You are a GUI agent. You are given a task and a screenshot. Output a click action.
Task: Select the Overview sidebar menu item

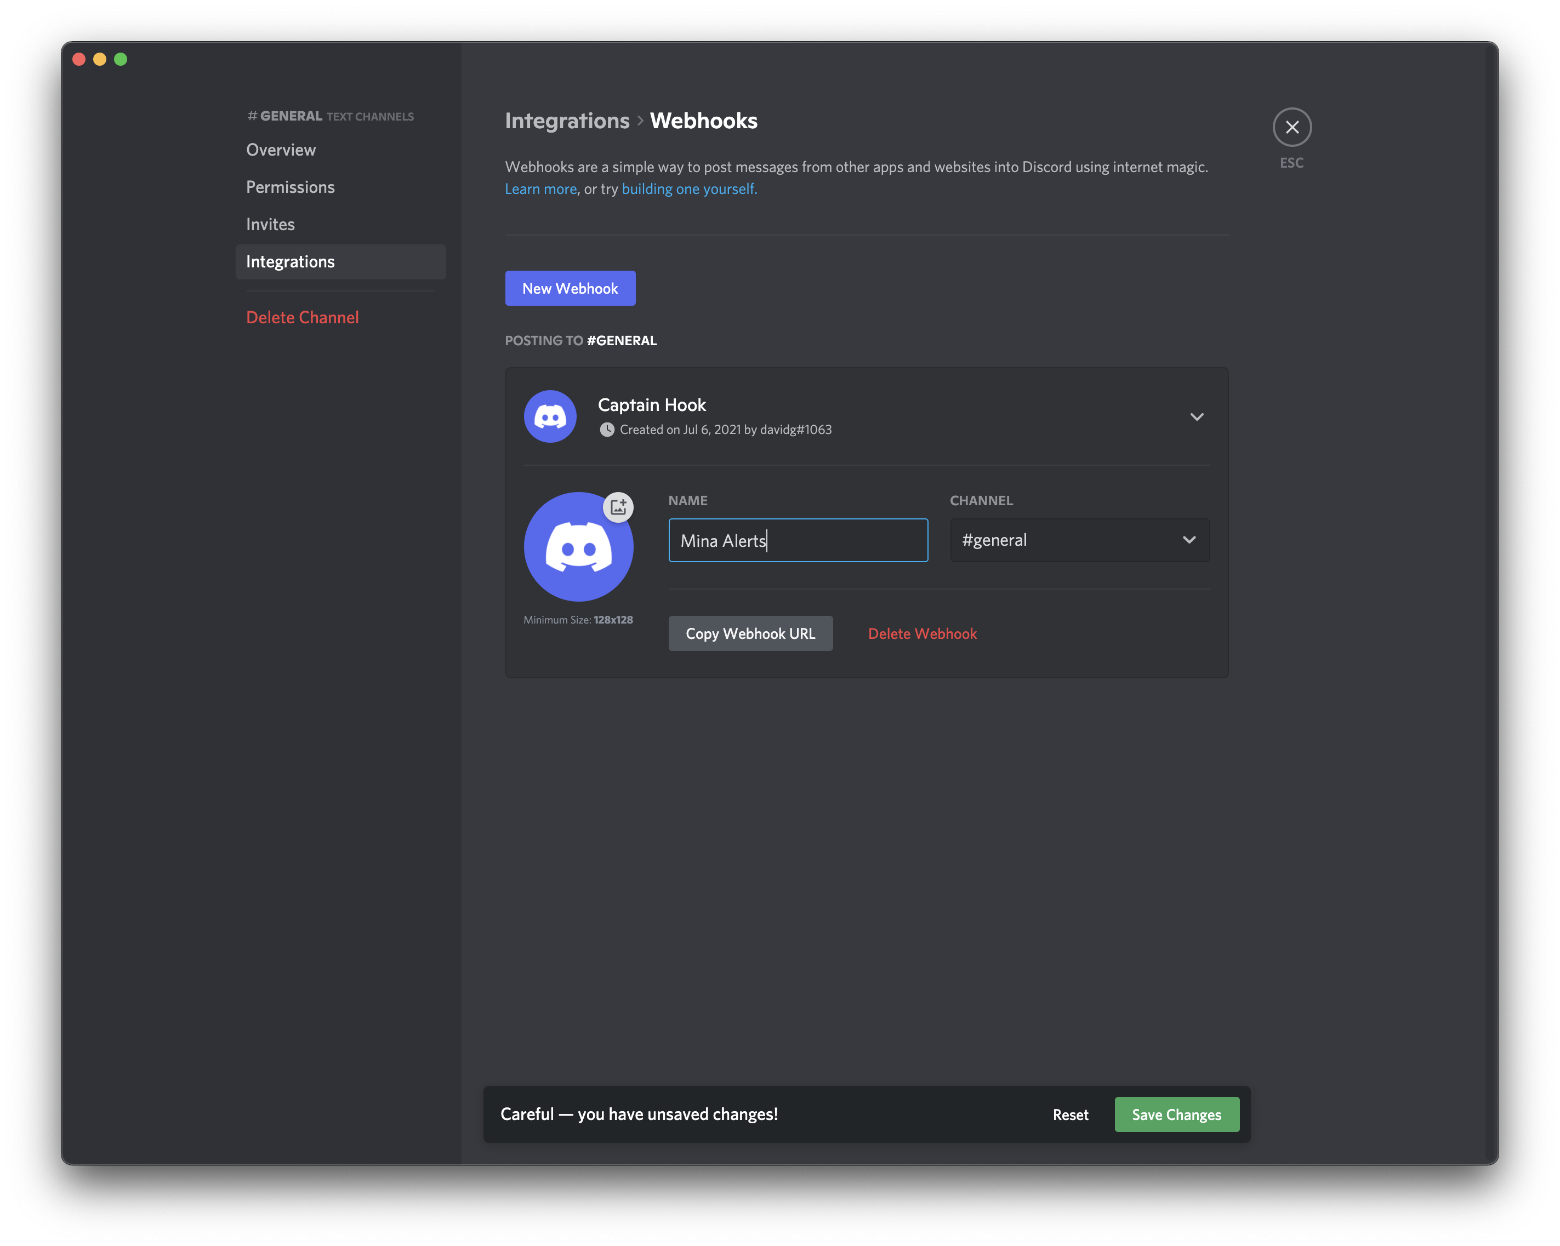point(280,148)
